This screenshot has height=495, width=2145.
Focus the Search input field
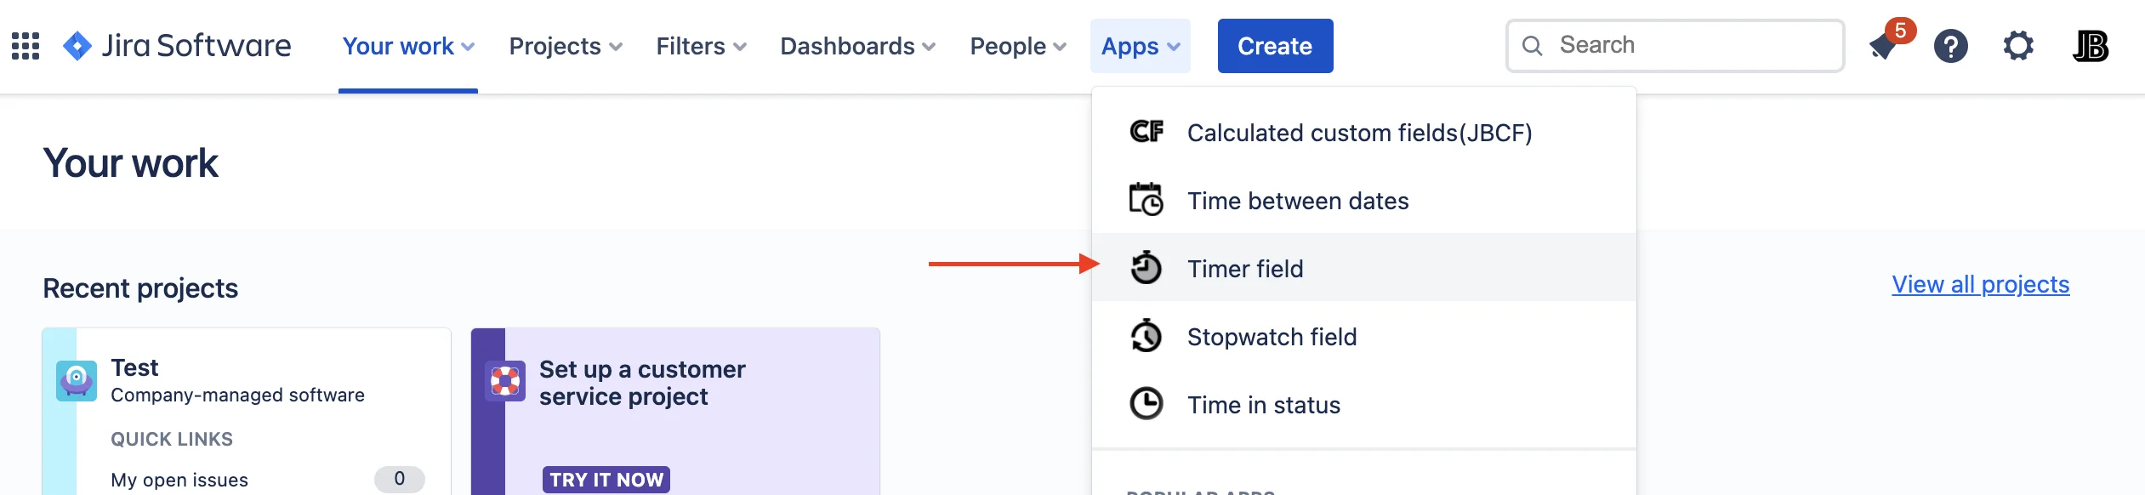(x=1676, y=45)
